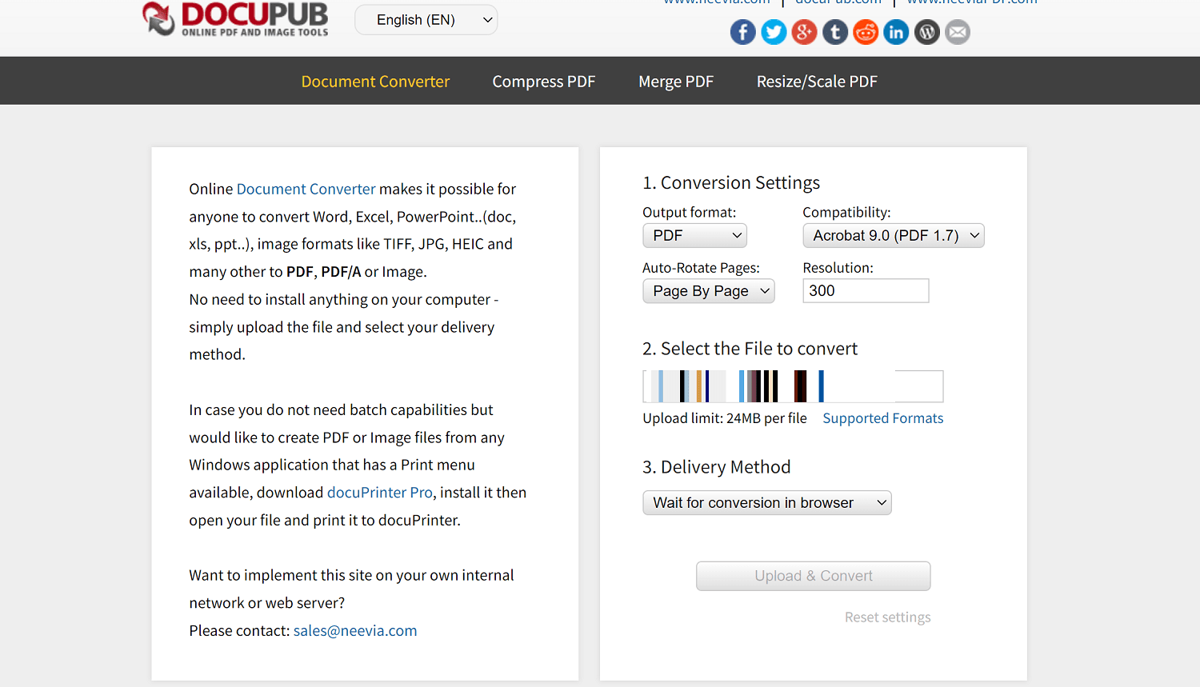The width and height of the screenshot is (1200, 687).
Task: Open the Supported Formats link
Action: [x=883, y=418]
